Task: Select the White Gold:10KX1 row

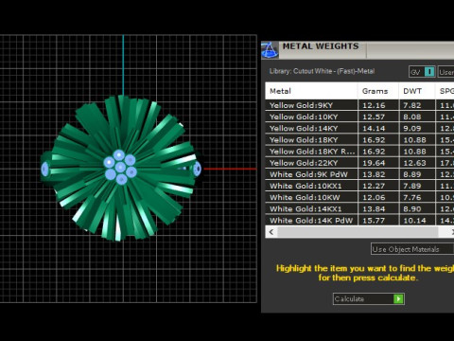Action: point(359,186)
